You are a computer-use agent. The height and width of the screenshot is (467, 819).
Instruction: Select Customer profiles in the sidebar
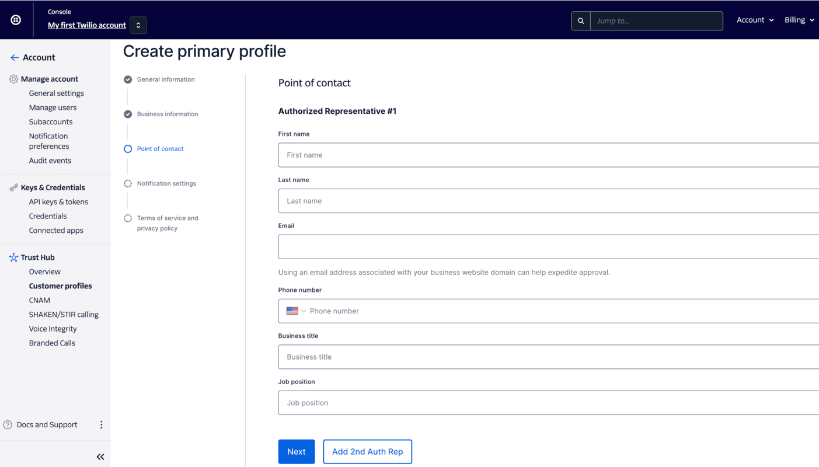[60, 285]
